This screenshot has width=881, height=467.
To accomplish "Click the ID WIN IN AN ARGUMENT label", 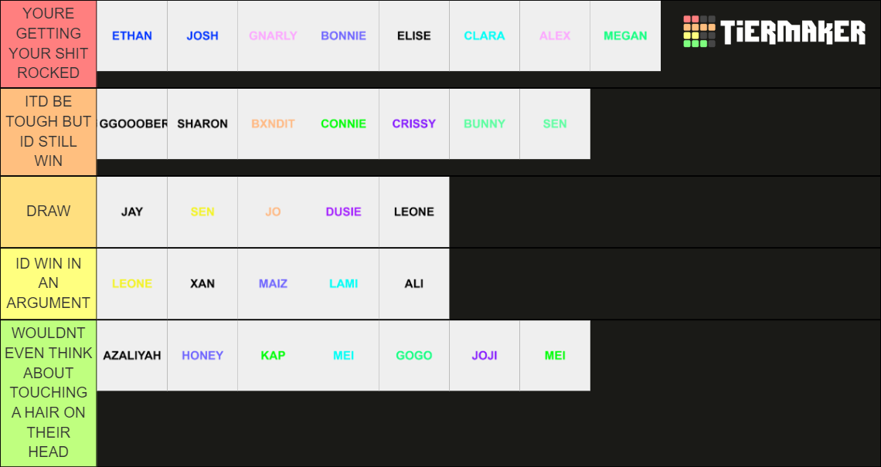I will tap(48, 283).
